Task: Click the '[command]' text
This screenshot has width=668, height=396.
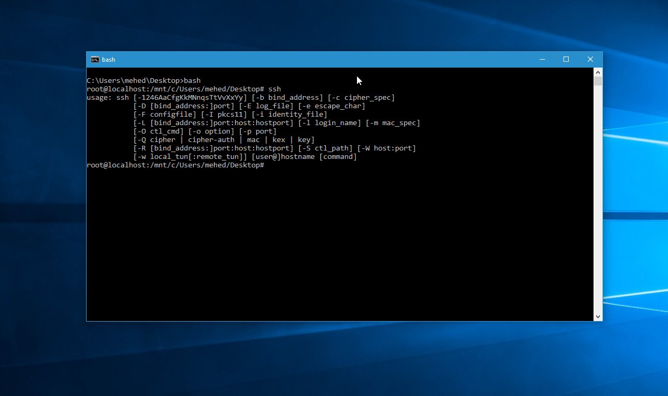Action: tap(338, 157)
